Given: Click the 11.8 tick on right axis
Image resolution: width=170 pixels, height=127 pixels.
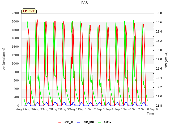Looking at the screenshot, I should click(x=159, y=106).
